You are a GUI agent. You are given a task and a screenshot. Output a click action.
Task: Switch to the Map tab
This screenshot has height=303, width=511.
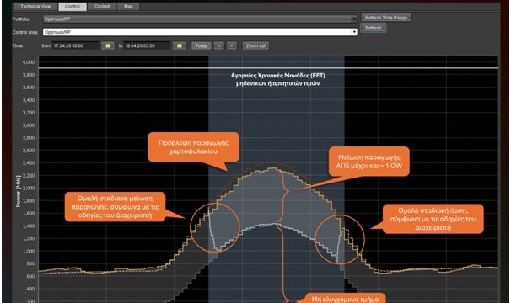pos(128,6)
